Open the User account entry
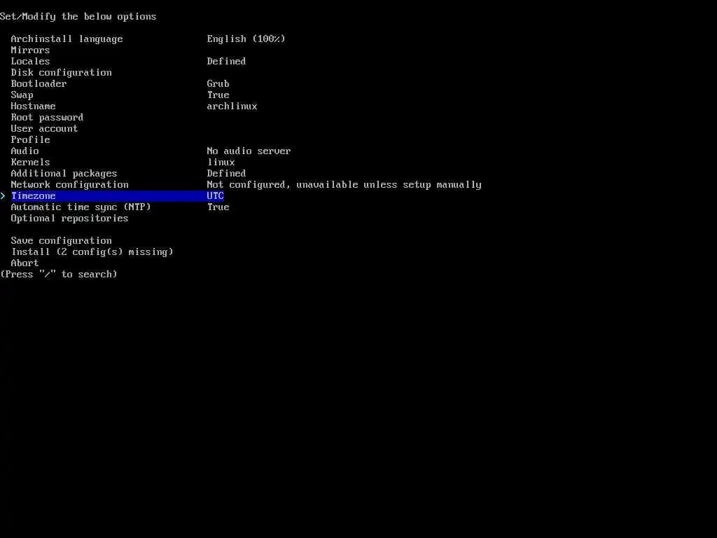 (44, 129)
